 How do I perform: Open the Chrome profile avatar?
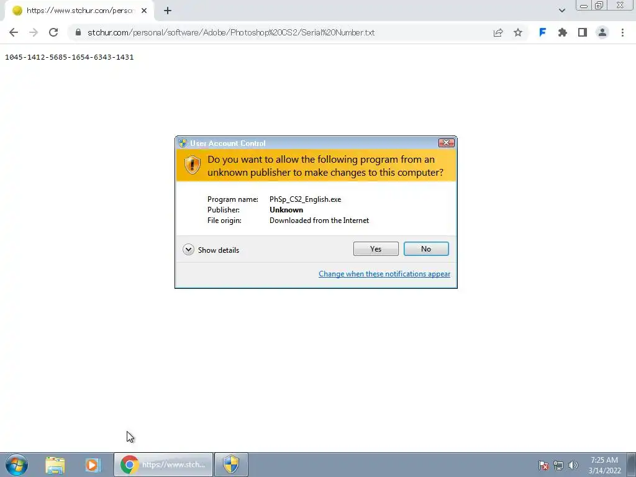coord(602,32)
